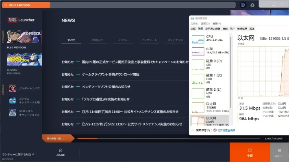
Task: Switch to Task Manager 详细信息 tab
Action: (242, 29)
